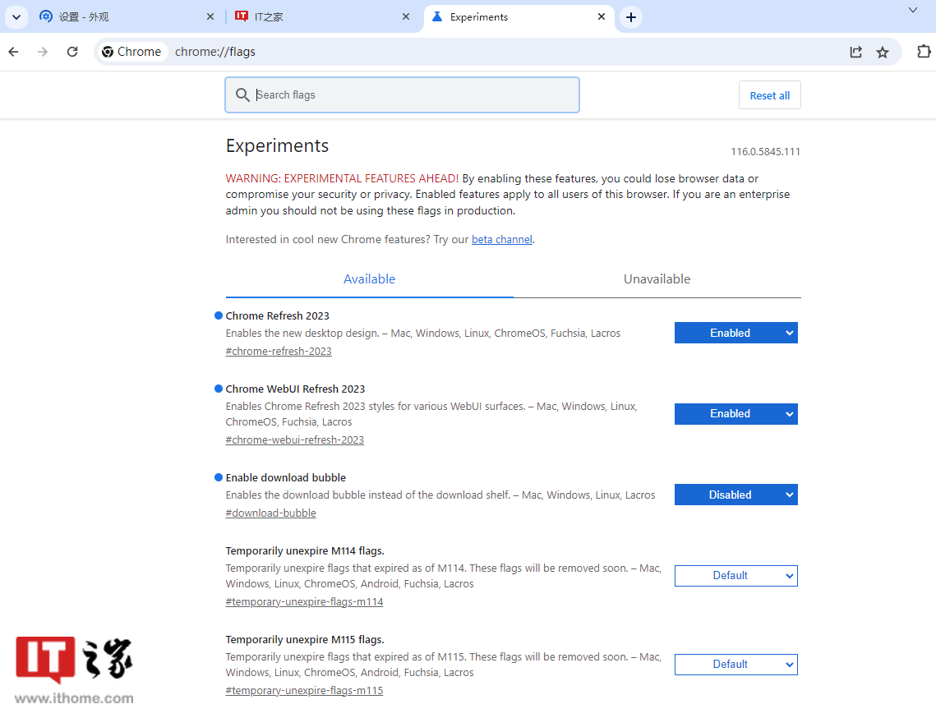
Task: Click Temporarily unexpire M114 flags title
Action: click(304, 551)
